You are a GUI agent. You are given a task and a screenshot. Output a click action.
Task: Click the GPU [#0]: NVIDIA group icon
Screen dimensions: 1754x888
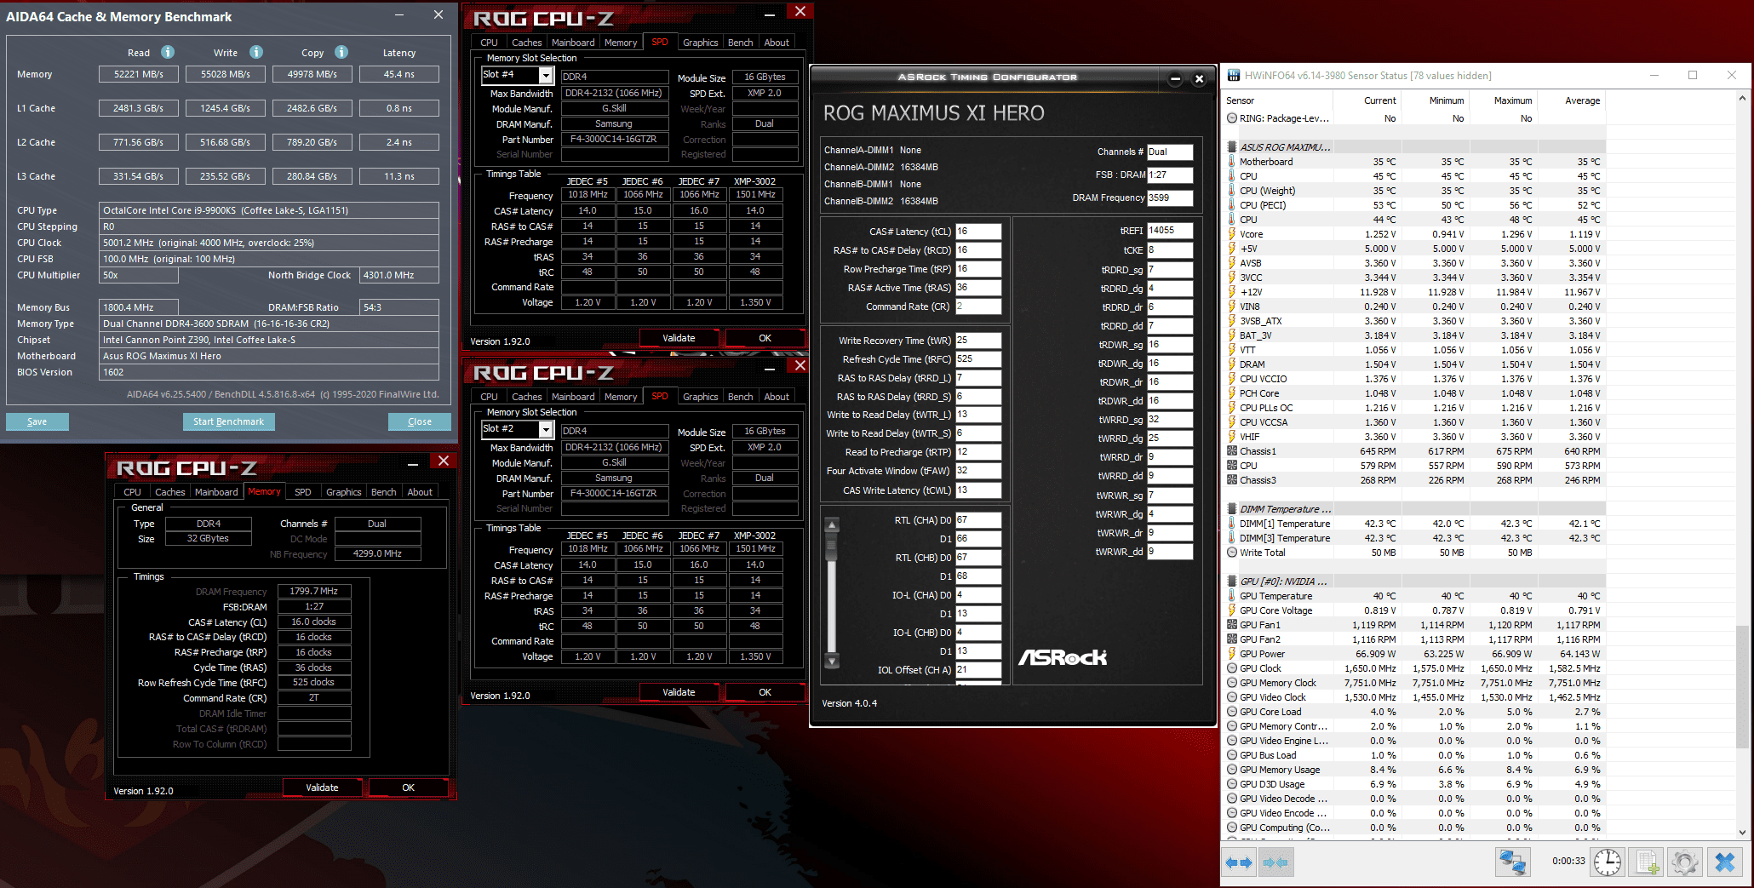tap(1232, 581)
